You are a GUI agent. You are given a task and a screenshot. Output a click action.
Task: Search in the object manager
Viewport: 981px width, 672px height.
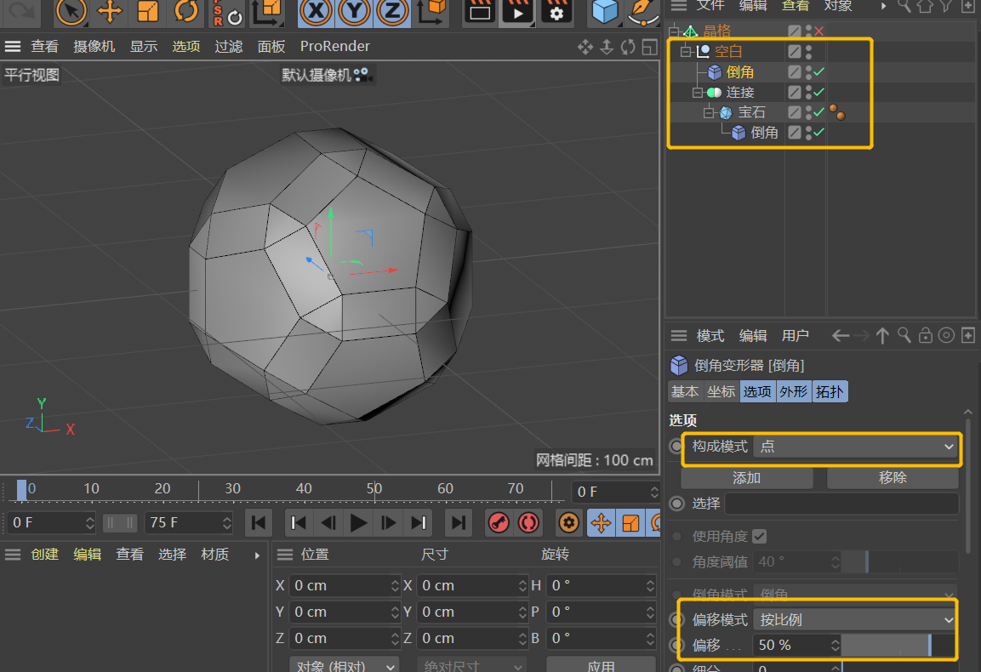904,6
